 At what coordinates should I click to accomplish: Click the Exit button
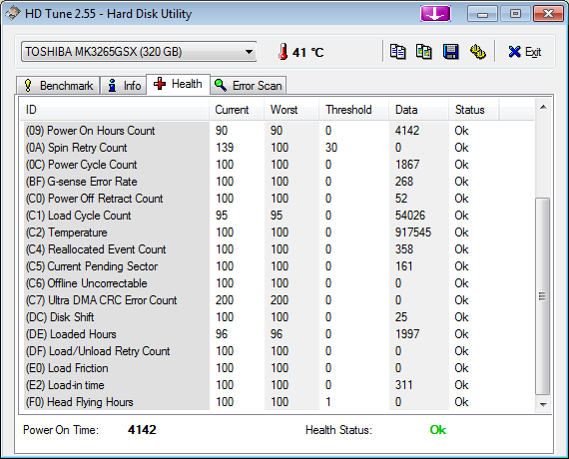[x=525, y=52]
